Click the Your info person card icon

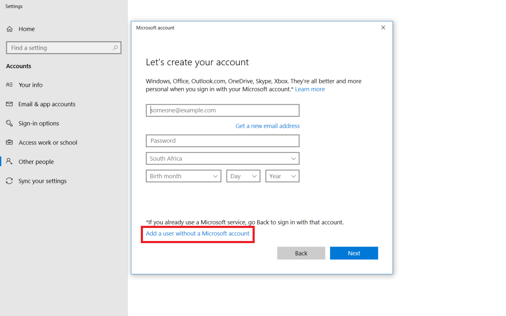[9, 85]
